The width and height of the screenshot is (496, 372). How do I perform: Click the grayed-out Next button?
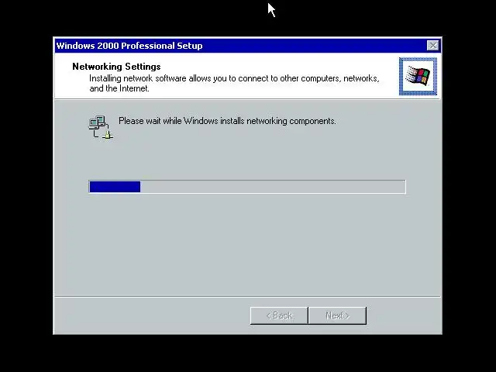point(337,315)
